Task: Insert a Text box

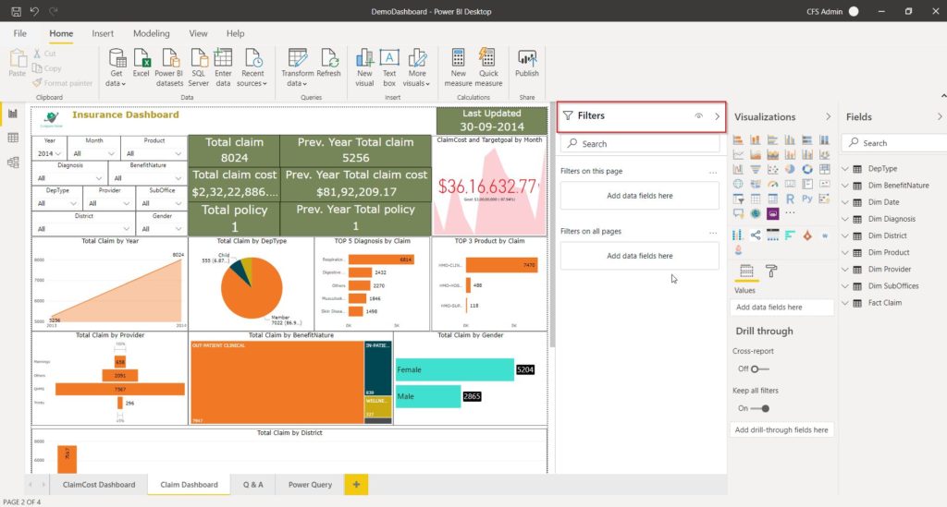Action: tap(389, 63)
